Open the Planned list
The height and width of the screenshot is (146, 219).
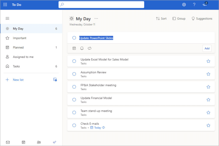point(31,47)
